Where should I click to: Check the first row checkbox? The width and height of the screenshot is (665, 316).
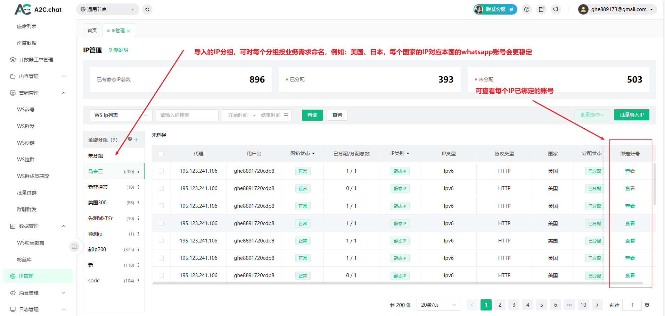[x=161, y=171]
